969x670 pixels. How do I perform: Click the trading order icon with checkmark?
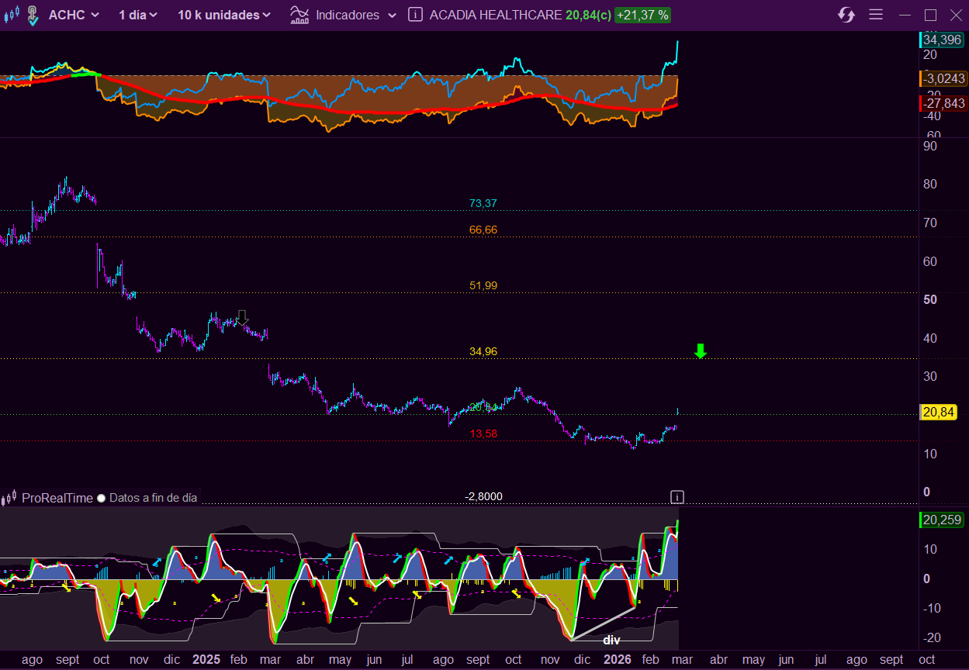(x=32, y=15)
